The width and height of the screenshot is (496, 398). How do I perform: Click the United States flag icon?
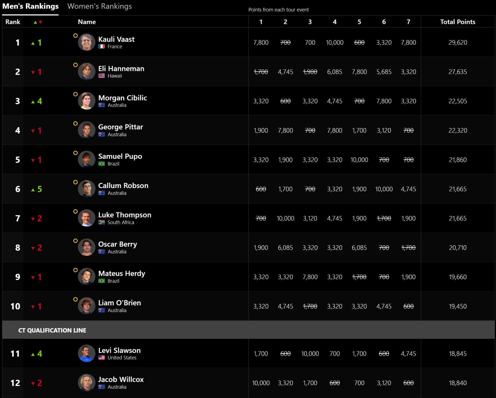pyautogui.click(x=101, y=358)
